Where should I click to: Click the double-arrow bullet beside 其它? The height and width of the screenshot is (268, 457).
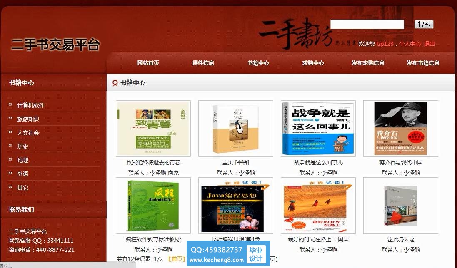(10, 187)
